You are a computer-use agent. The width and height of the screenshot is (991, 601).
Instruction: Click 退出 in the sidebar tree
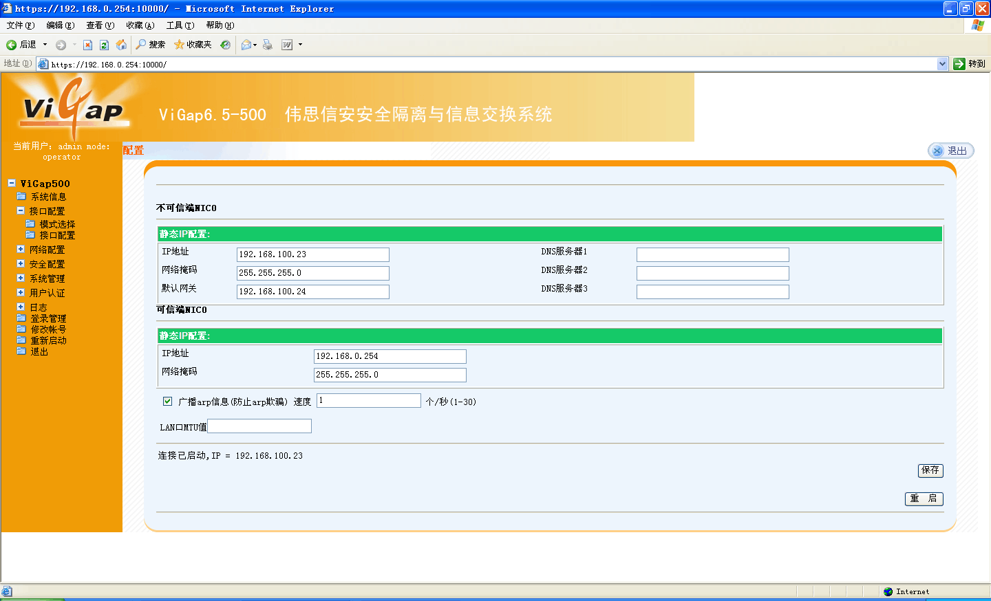pos(39,351)
